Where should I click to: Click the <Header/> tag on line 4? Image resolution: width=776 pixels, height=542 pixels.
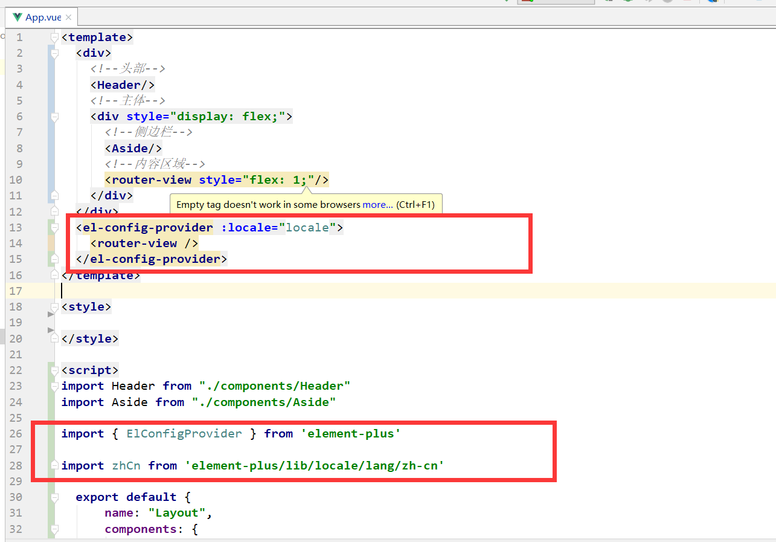(x=123, y=85)
